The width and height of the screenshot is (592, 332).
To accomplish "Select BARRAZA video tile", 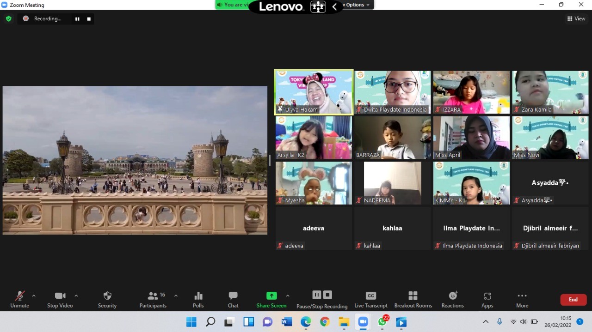I will click(393, 138).
